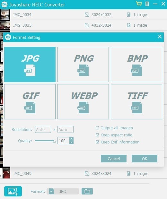Click the add images button
Viewport: 167px width, 199px height.
pyautogui.click(x=13, y=191)
